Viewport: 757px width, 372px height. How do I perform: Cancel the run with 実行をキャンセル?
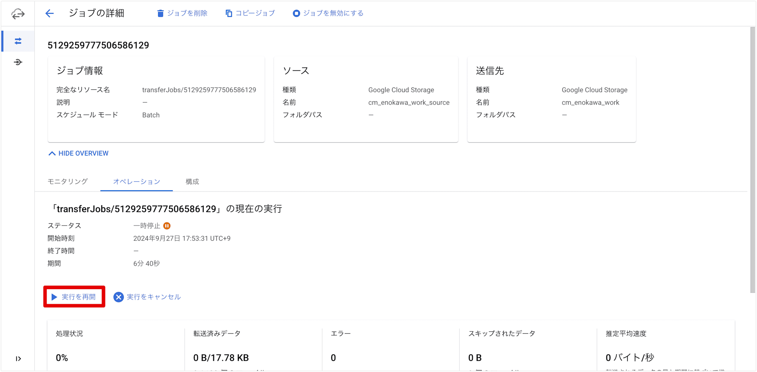147,297
